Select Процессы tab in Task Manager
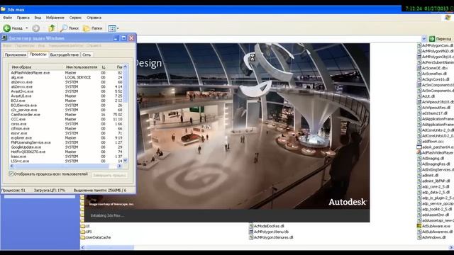The image size is (454, 255). pyautogui.click(x=38, y=54)
